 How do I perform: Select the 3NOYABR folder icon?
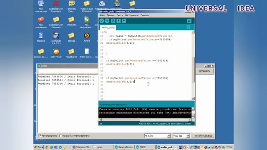(x=71, y=21)
